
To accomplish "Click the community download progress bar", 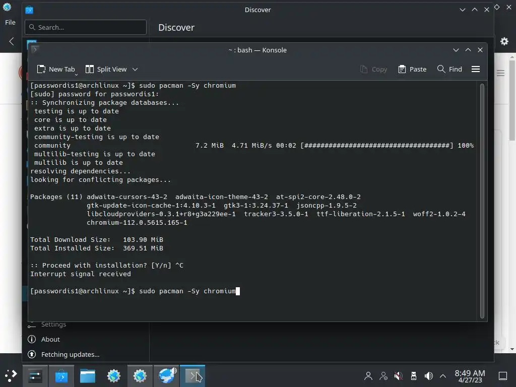I will (377, 146).
